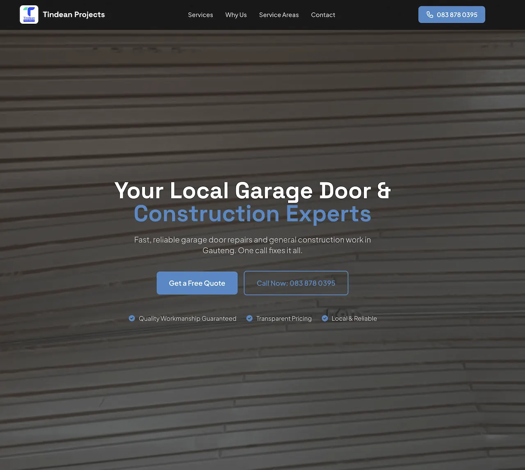Click the Tindean Projects site name
The height and width of the screenshot is (470, 525).
(74, 14)
